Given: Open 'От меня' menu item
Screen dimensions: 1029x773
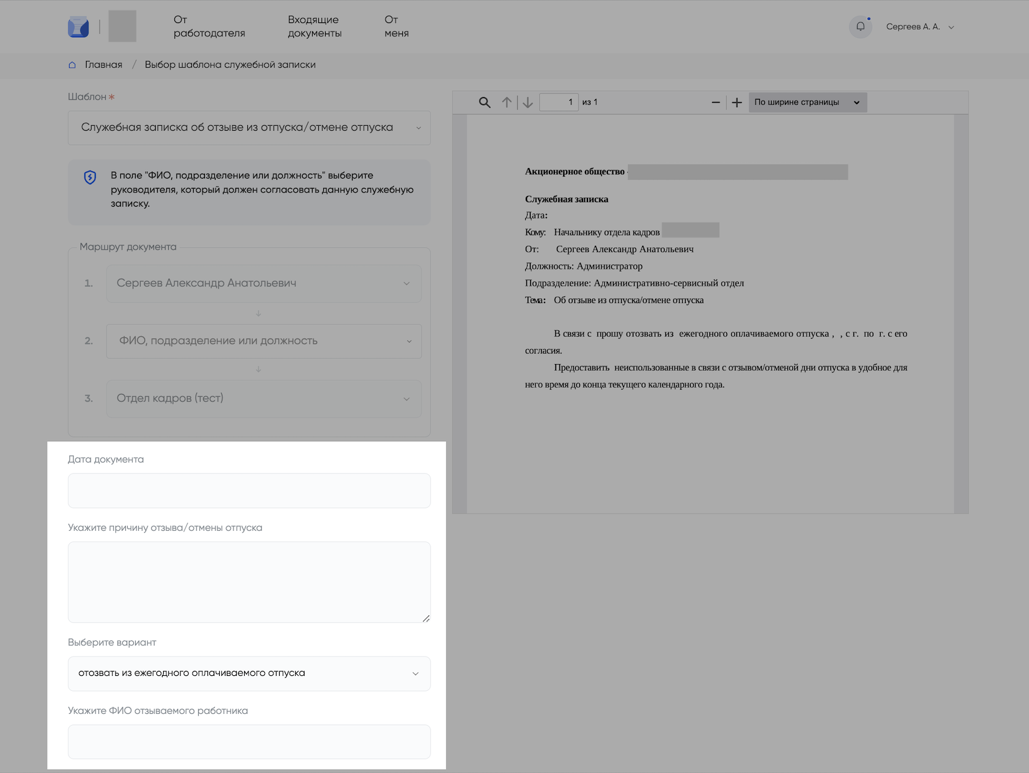Looking at the screenshot, I should coord(397,27).
